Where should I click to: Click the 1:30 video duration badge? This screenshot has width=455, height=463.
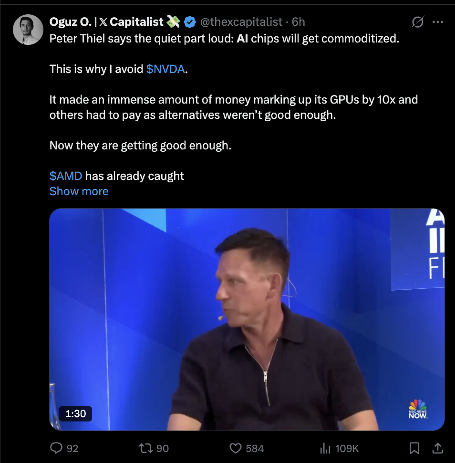point(75,414)
